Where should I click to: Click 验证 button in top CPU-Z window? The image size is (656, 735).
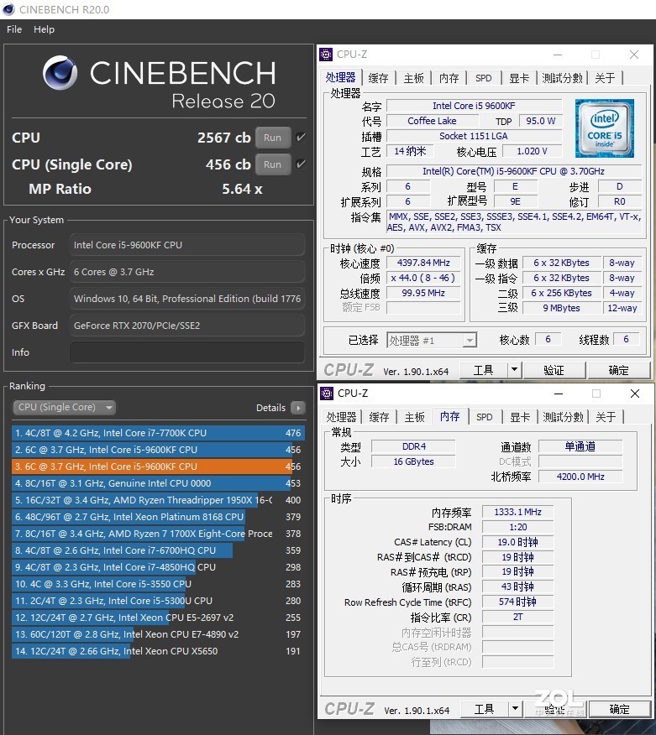click(x=554, y=370)
